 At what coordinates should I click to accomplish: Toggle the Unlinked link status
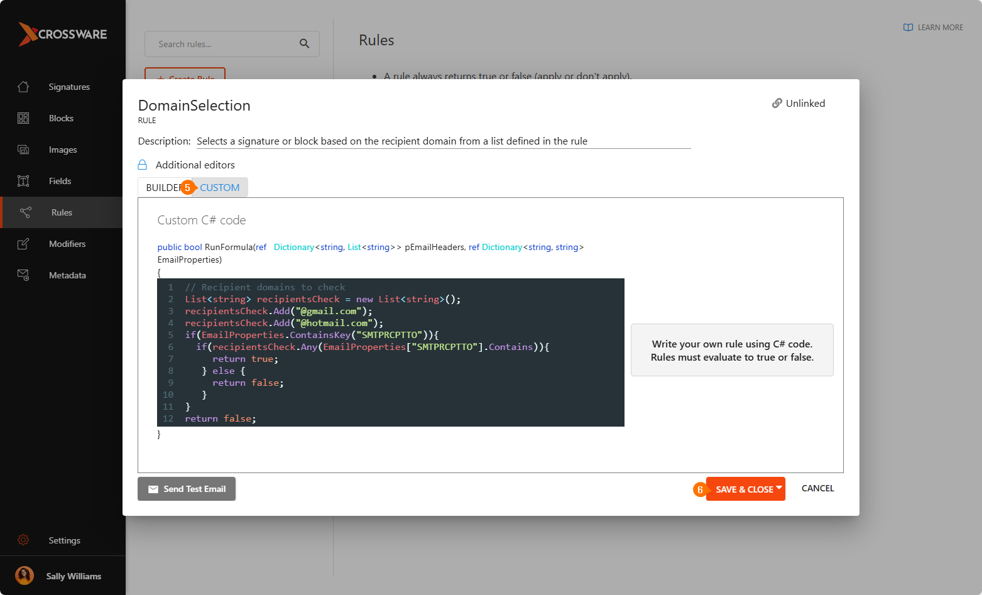(799, 104)
